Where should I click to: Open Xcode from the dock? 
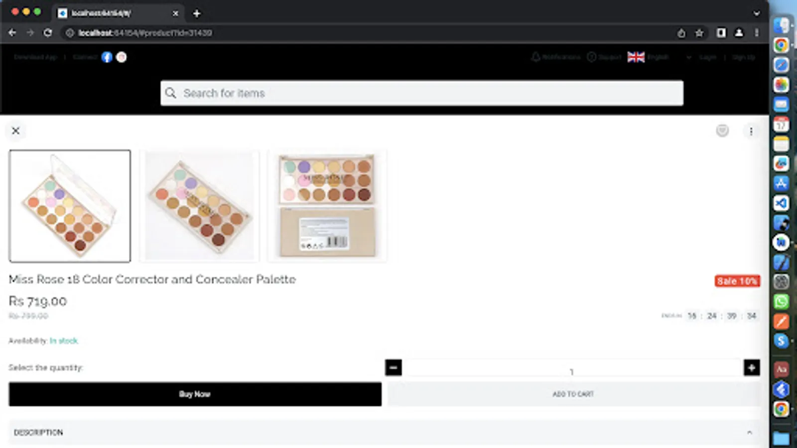coord(781,262)
